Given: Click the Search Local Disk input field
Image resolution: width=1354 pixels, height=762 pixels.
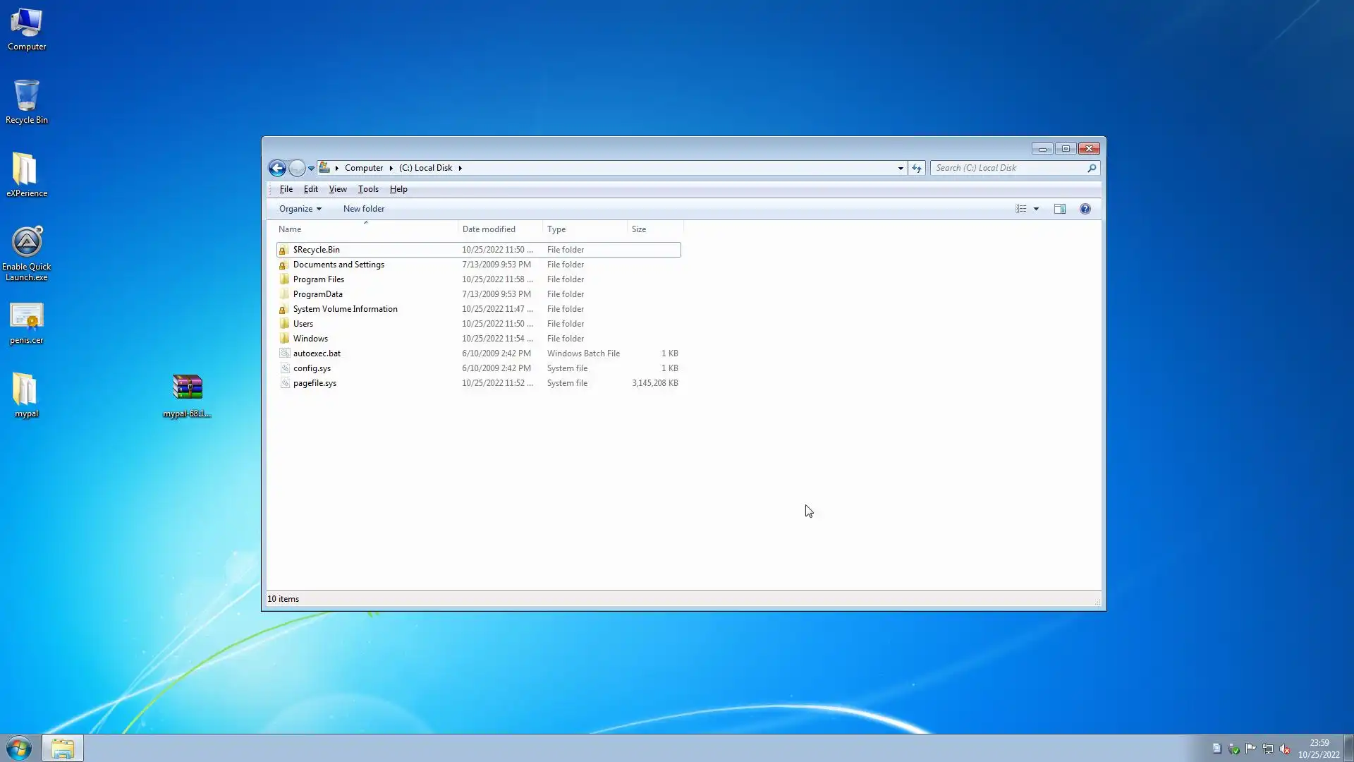Looking at the screenshot, I should coord(1008,168).
